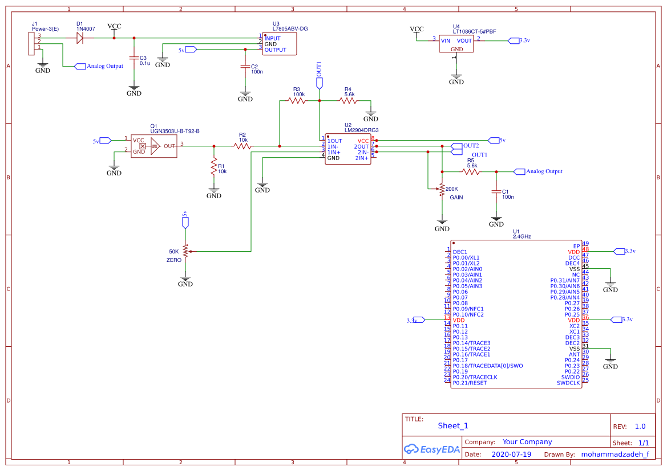Adjust the 200K GAIN potentiometer
Viewport: 667px width, 471px height.
[x=442, y=190]
